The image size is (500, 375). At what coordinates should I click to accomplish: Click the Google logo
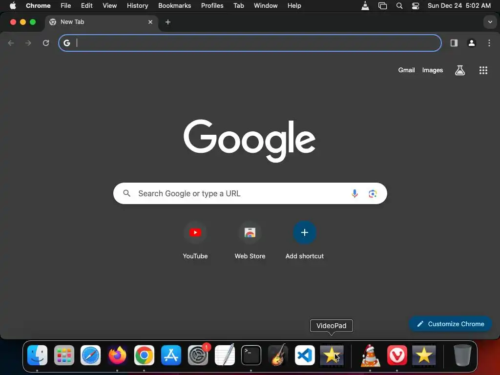coord(250,141)
